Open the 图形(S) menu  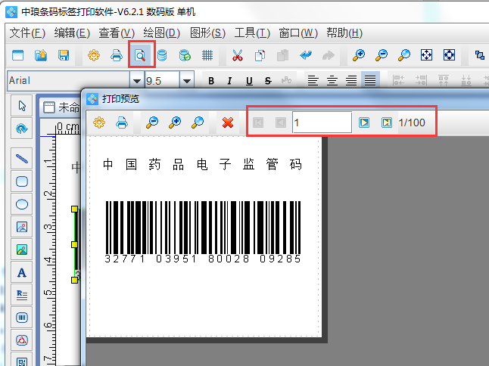(x=207, y=33)
